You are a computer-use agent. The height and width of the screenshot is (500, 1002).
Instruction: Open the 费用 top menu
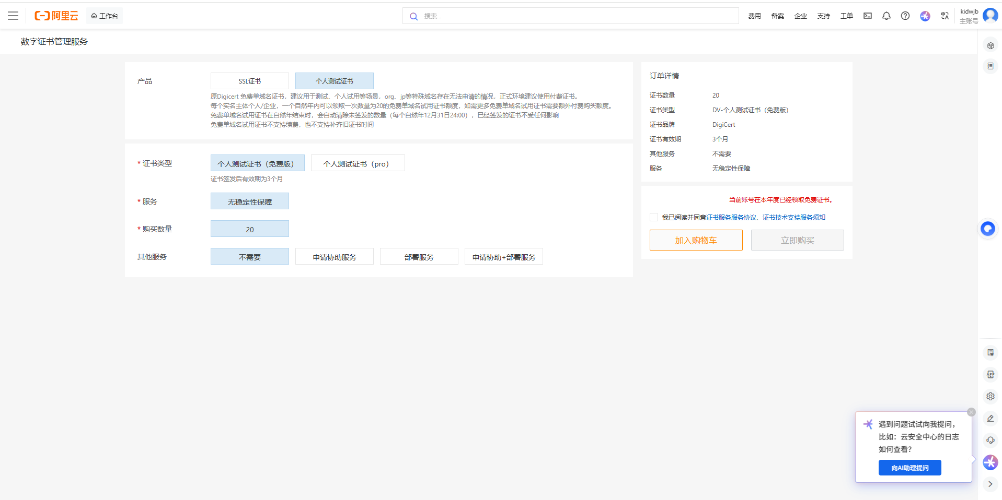tap(754, 16)
